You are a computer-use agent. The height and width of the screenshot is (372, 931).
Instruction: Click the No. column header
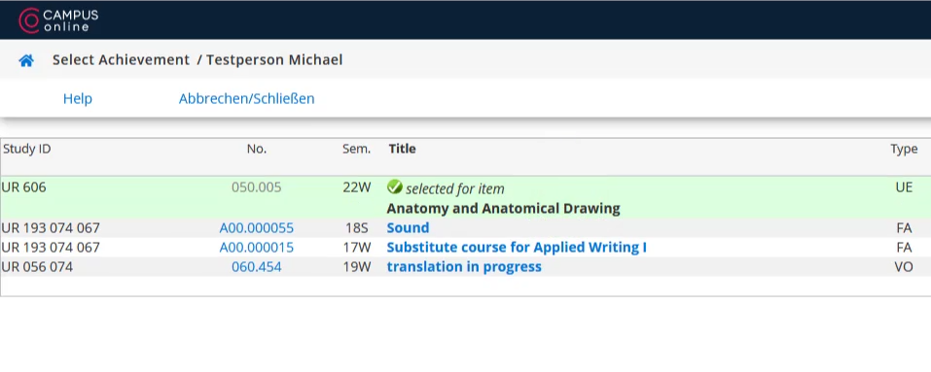[x=257, y=149]
